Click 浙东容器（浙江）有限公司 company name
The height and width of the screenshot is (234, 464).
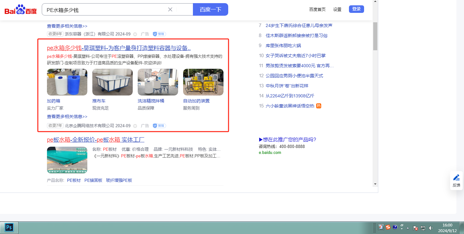(x=90, y=34)
